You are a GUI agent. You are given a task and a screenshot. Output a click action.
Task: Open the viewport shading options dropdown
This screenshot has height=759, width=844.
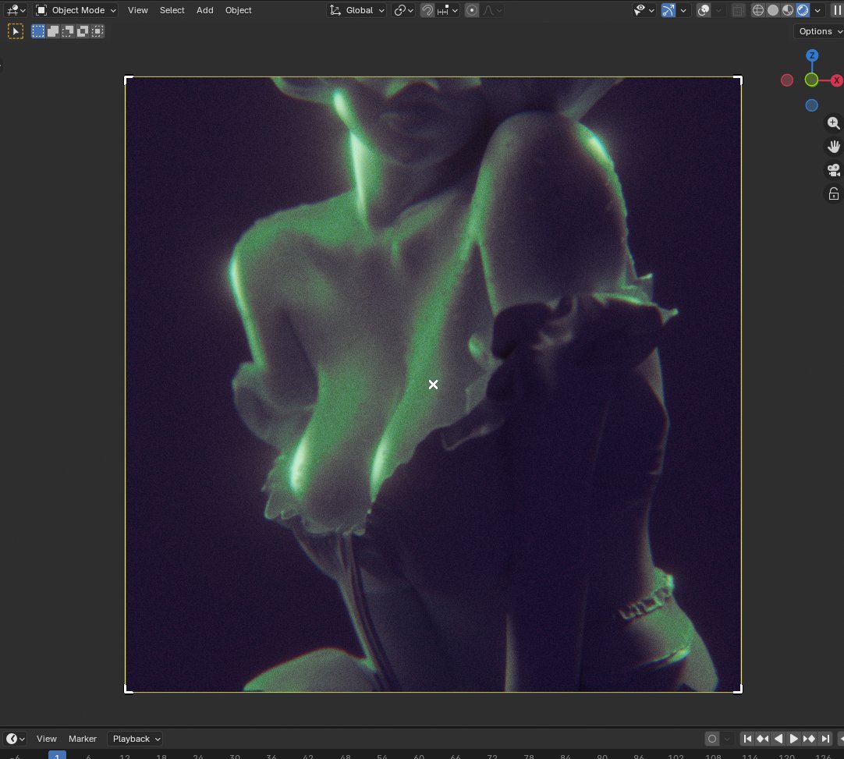click(817, 10)
